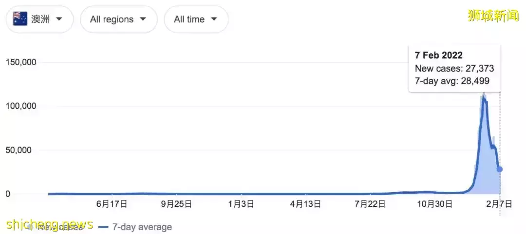Click the arrow beside All regions

pyautogui.click(x=143, y=19)
